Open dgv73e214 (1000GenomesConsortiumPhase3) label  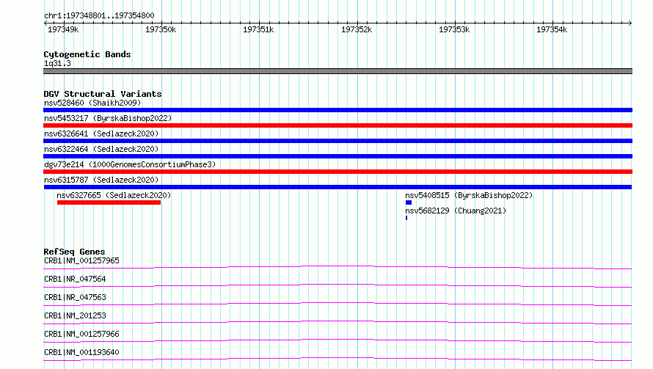click(130, 164)
